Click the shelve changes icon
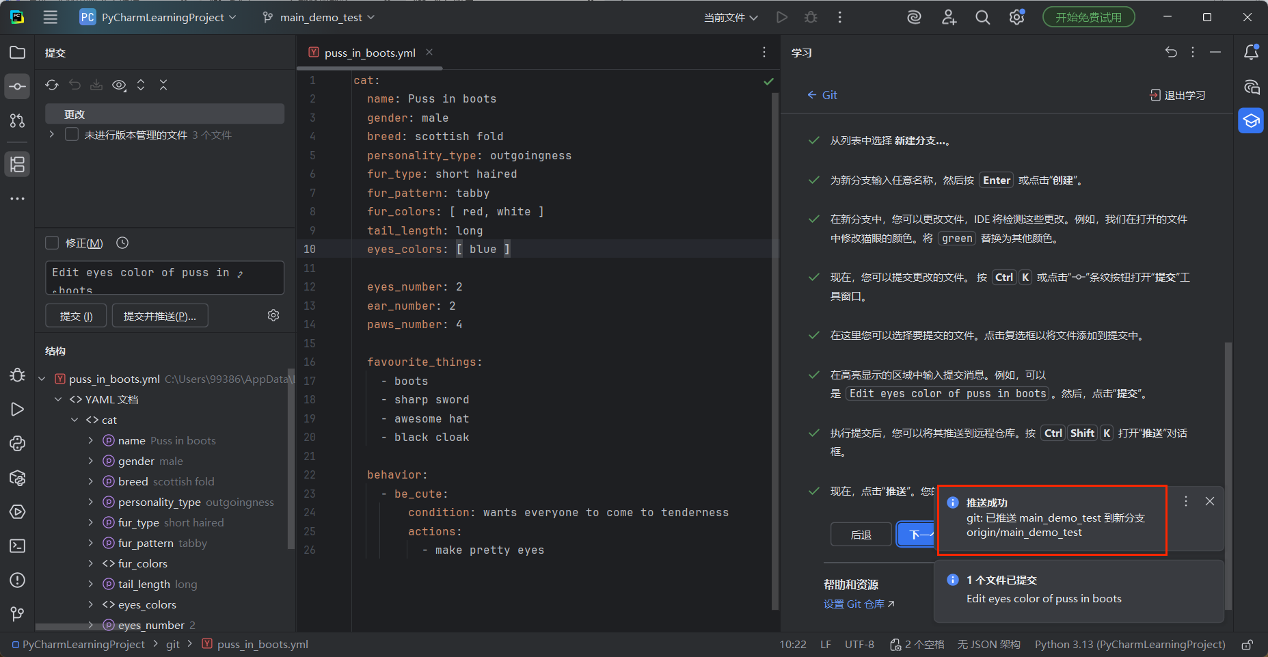This screenshot has height=657, width=1268. [x=96, y=85]
